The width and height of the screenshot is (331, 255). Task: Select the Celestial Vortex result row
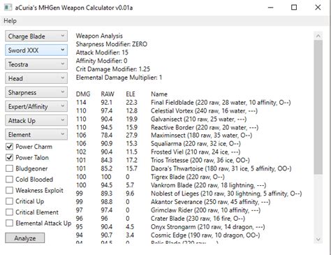coord(167,111)
